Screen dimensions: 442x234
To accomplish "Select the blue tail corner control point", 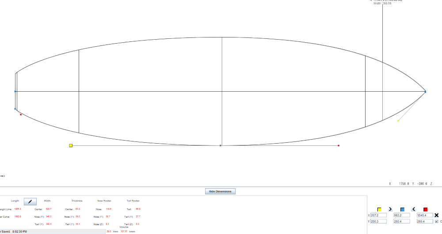I will [15, 109].
